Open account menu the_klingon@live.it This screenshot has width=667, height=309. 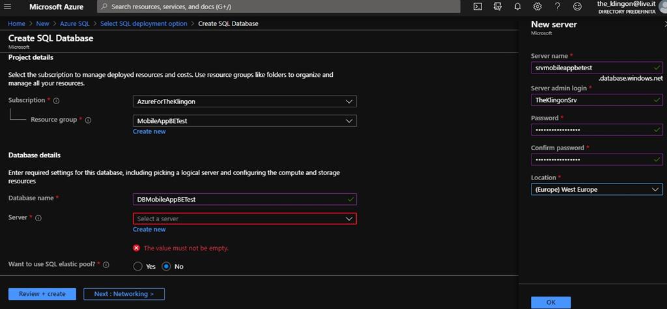[x=627, y=7]
